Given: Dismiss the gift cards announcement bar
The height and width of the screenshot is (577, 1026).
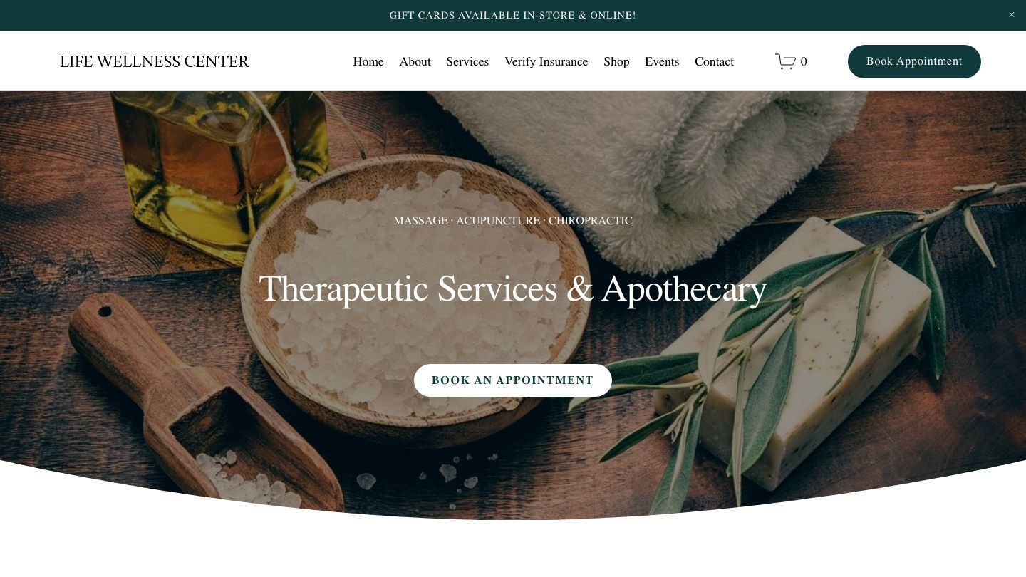Looking at the screenshot, I should point(1011,15).
